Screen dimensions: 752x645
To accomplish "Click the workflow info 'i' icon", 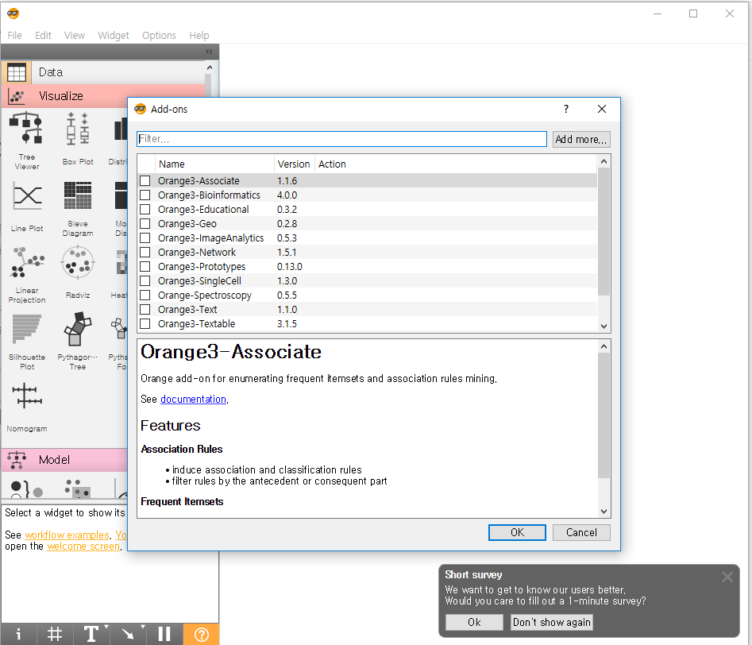I will 18,634.
